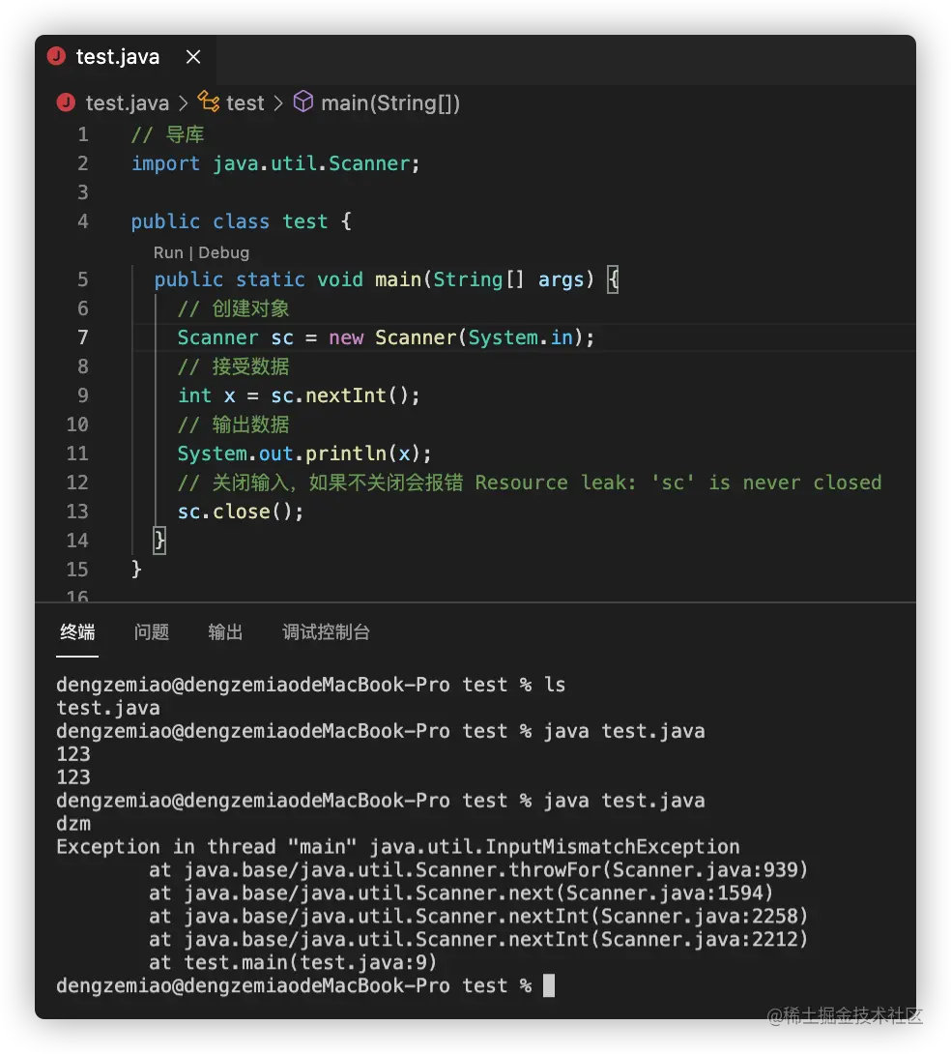
Task: Click the Java icon in breadcrumb bar
Action: (x=67, y=102)
